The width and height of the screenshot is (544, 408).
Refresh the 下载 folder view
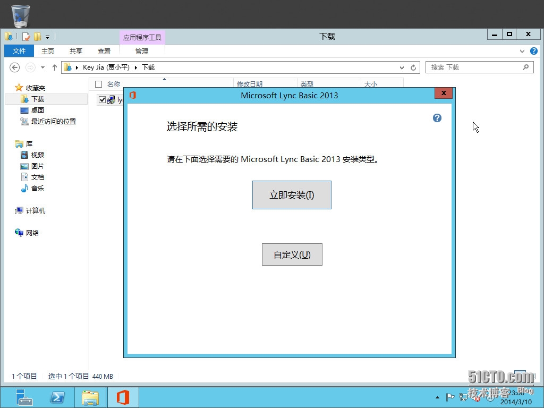click(x=413, y=67)
